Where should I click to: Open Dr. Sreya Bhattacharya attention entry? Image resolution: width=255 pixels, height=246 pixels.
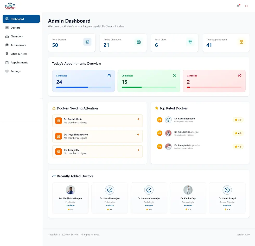pyautogui.click(x=97, y=136)
